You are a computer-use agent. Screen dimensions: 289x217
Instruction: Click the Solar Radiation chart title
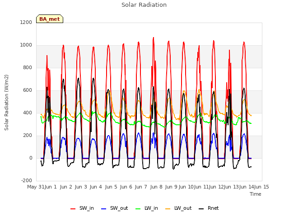pyautogui.click(x=144, y=5)
